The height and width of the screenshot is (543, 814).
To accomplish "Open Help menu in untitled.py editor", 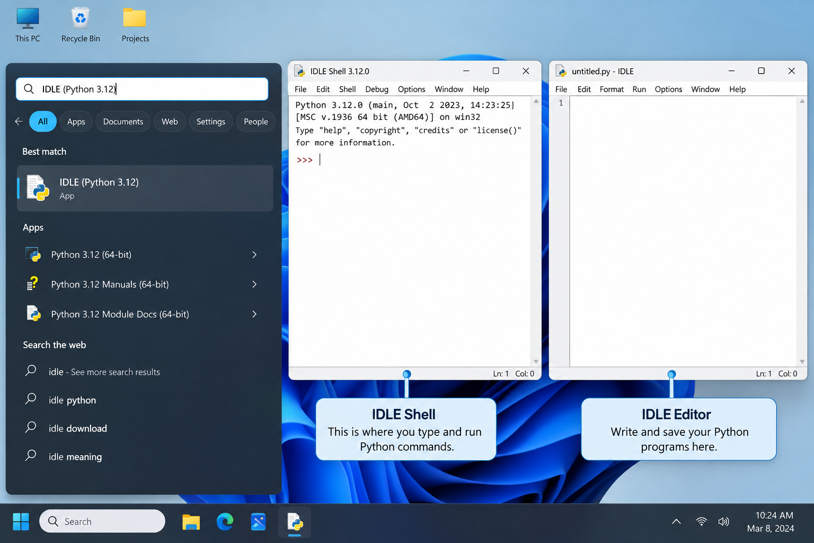I will click(737, 89).
